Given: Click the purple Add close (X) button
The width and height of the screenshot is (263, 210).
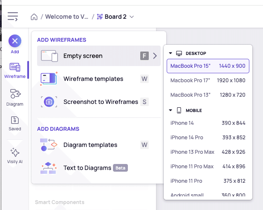Looking at the screenshot, I should [x=15, y=41].
